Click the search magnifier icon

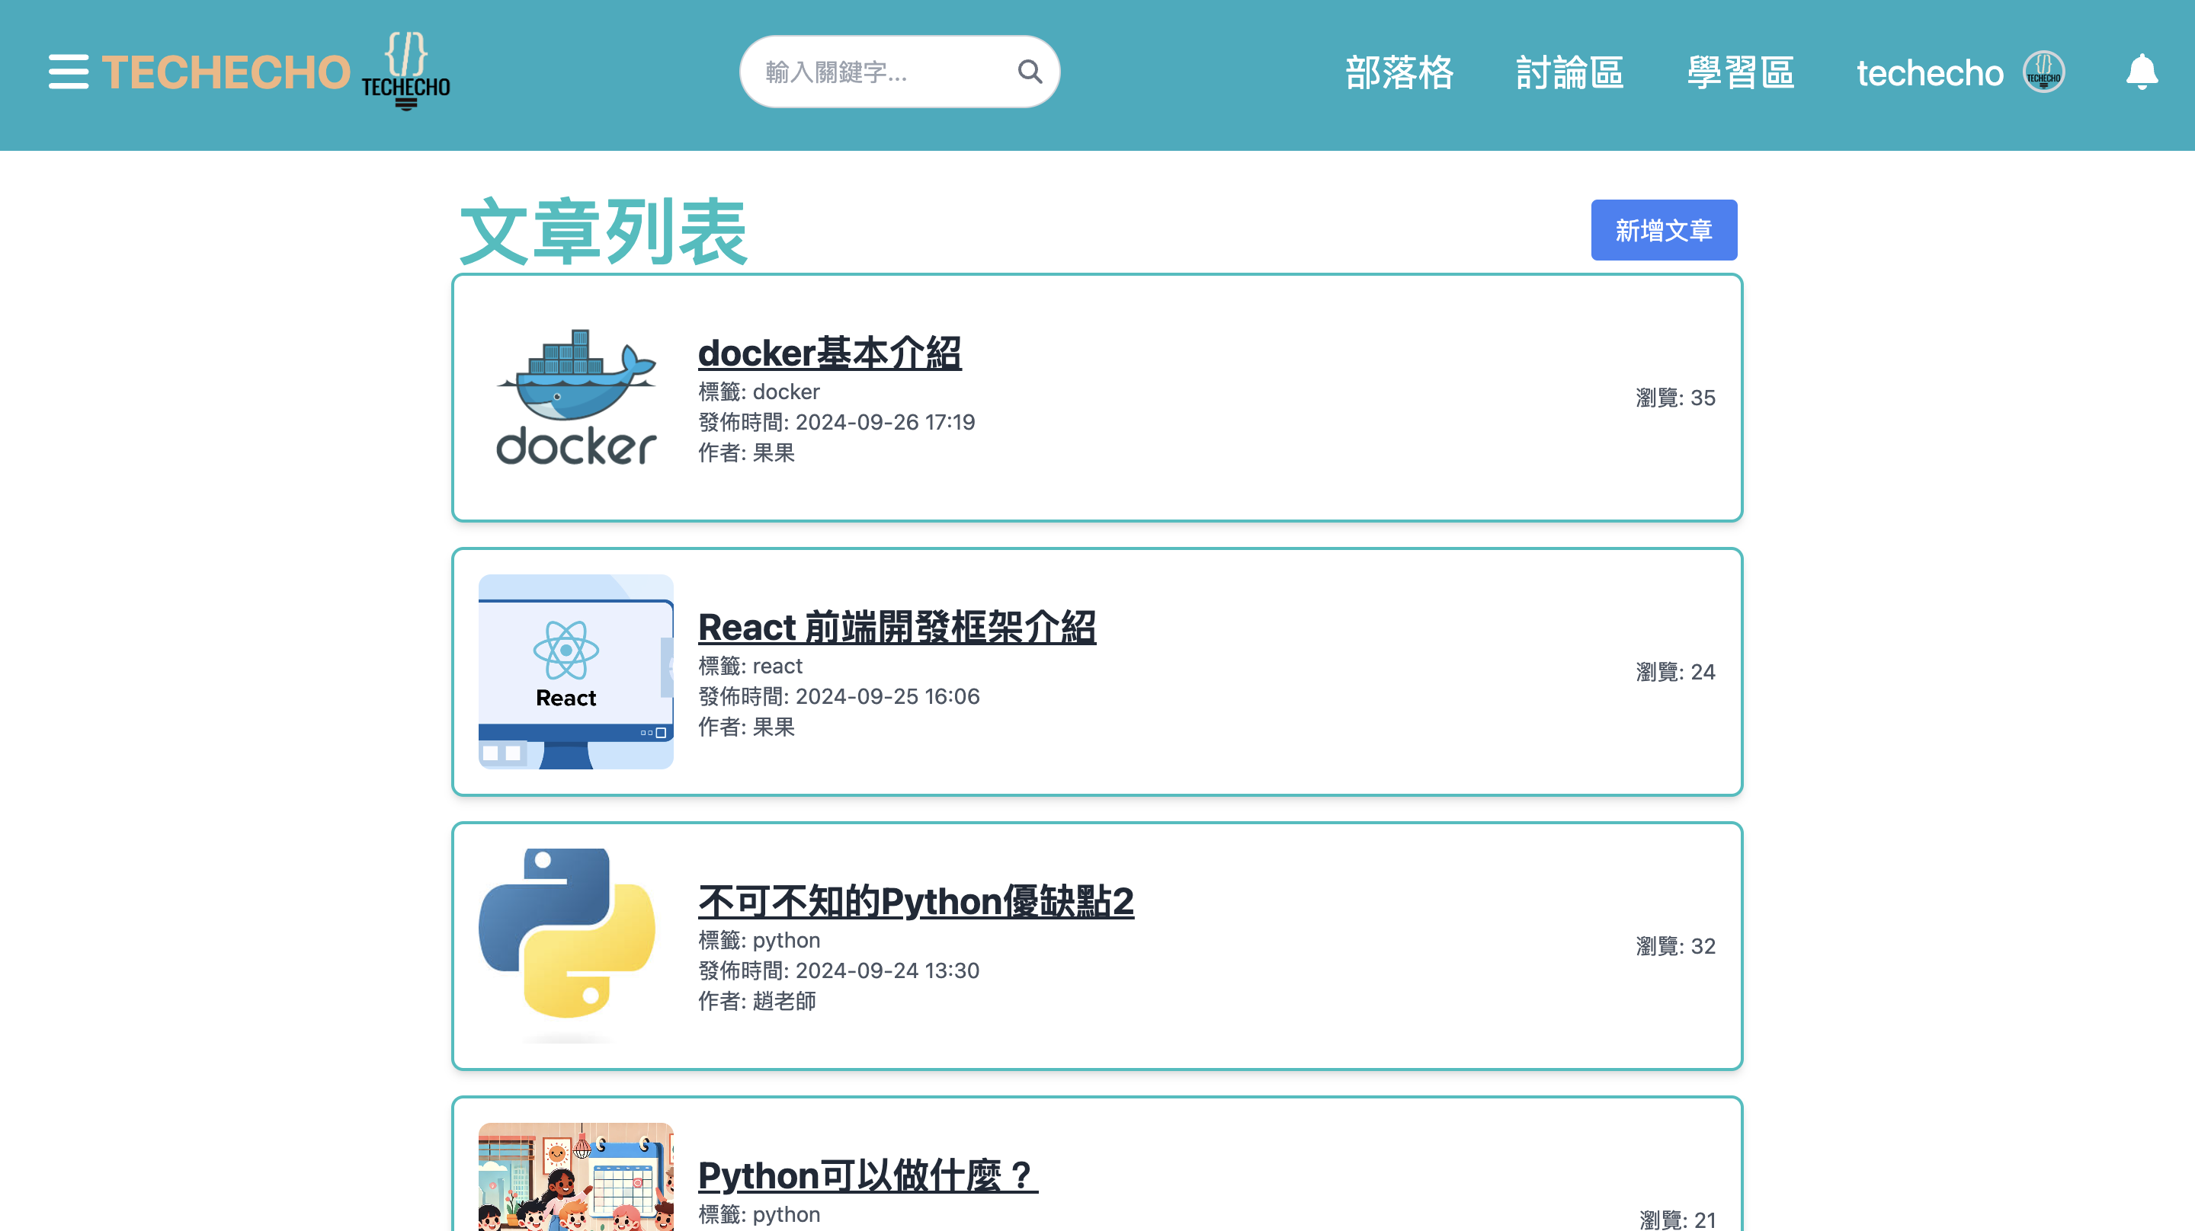click(x=1030, y=72)
